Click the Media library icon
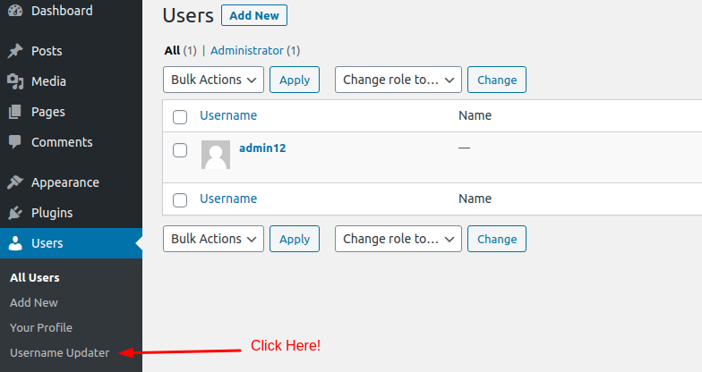702x372 pixels. (x=15, y=81)
